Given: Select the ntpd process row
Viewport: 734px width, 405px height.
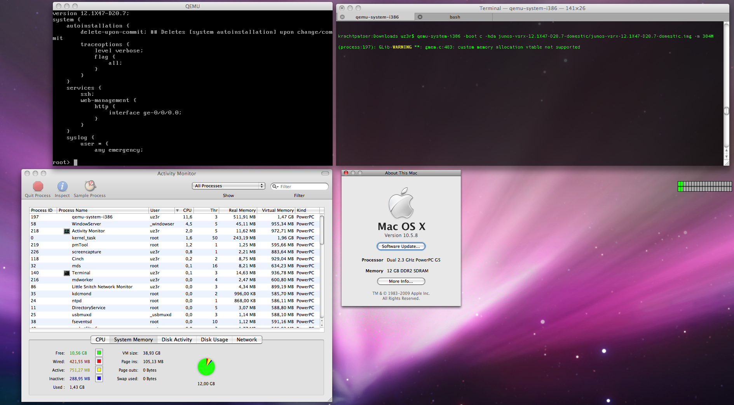Looking at the screenshot, I should tap(174, 301).
